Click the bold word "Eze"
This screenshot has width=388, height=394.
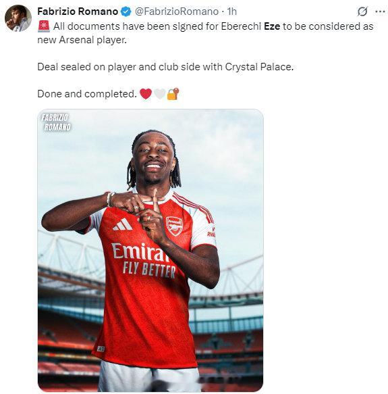click(x=272, y=26)
